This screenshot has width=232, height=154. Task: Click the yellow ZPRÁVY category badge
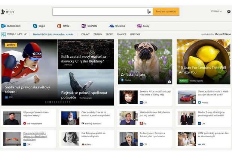pos(11,45)
